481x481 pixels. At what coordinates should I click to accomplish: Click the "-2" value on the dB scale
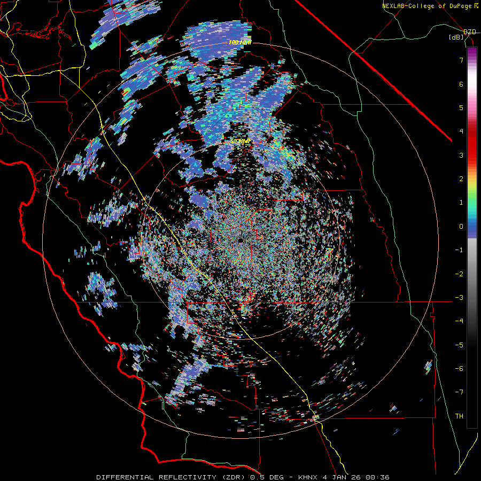[x=459, y=274]
